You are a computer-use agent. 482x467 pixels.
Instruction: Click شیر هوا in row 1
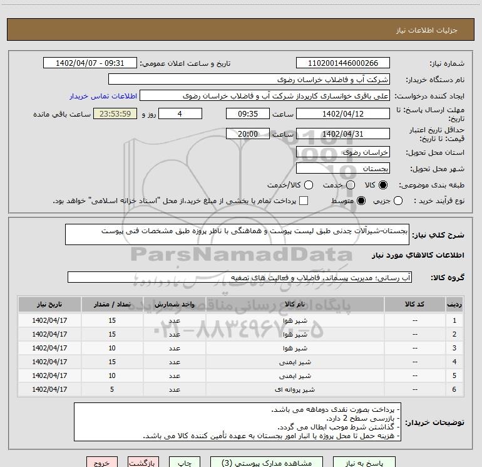295,321
